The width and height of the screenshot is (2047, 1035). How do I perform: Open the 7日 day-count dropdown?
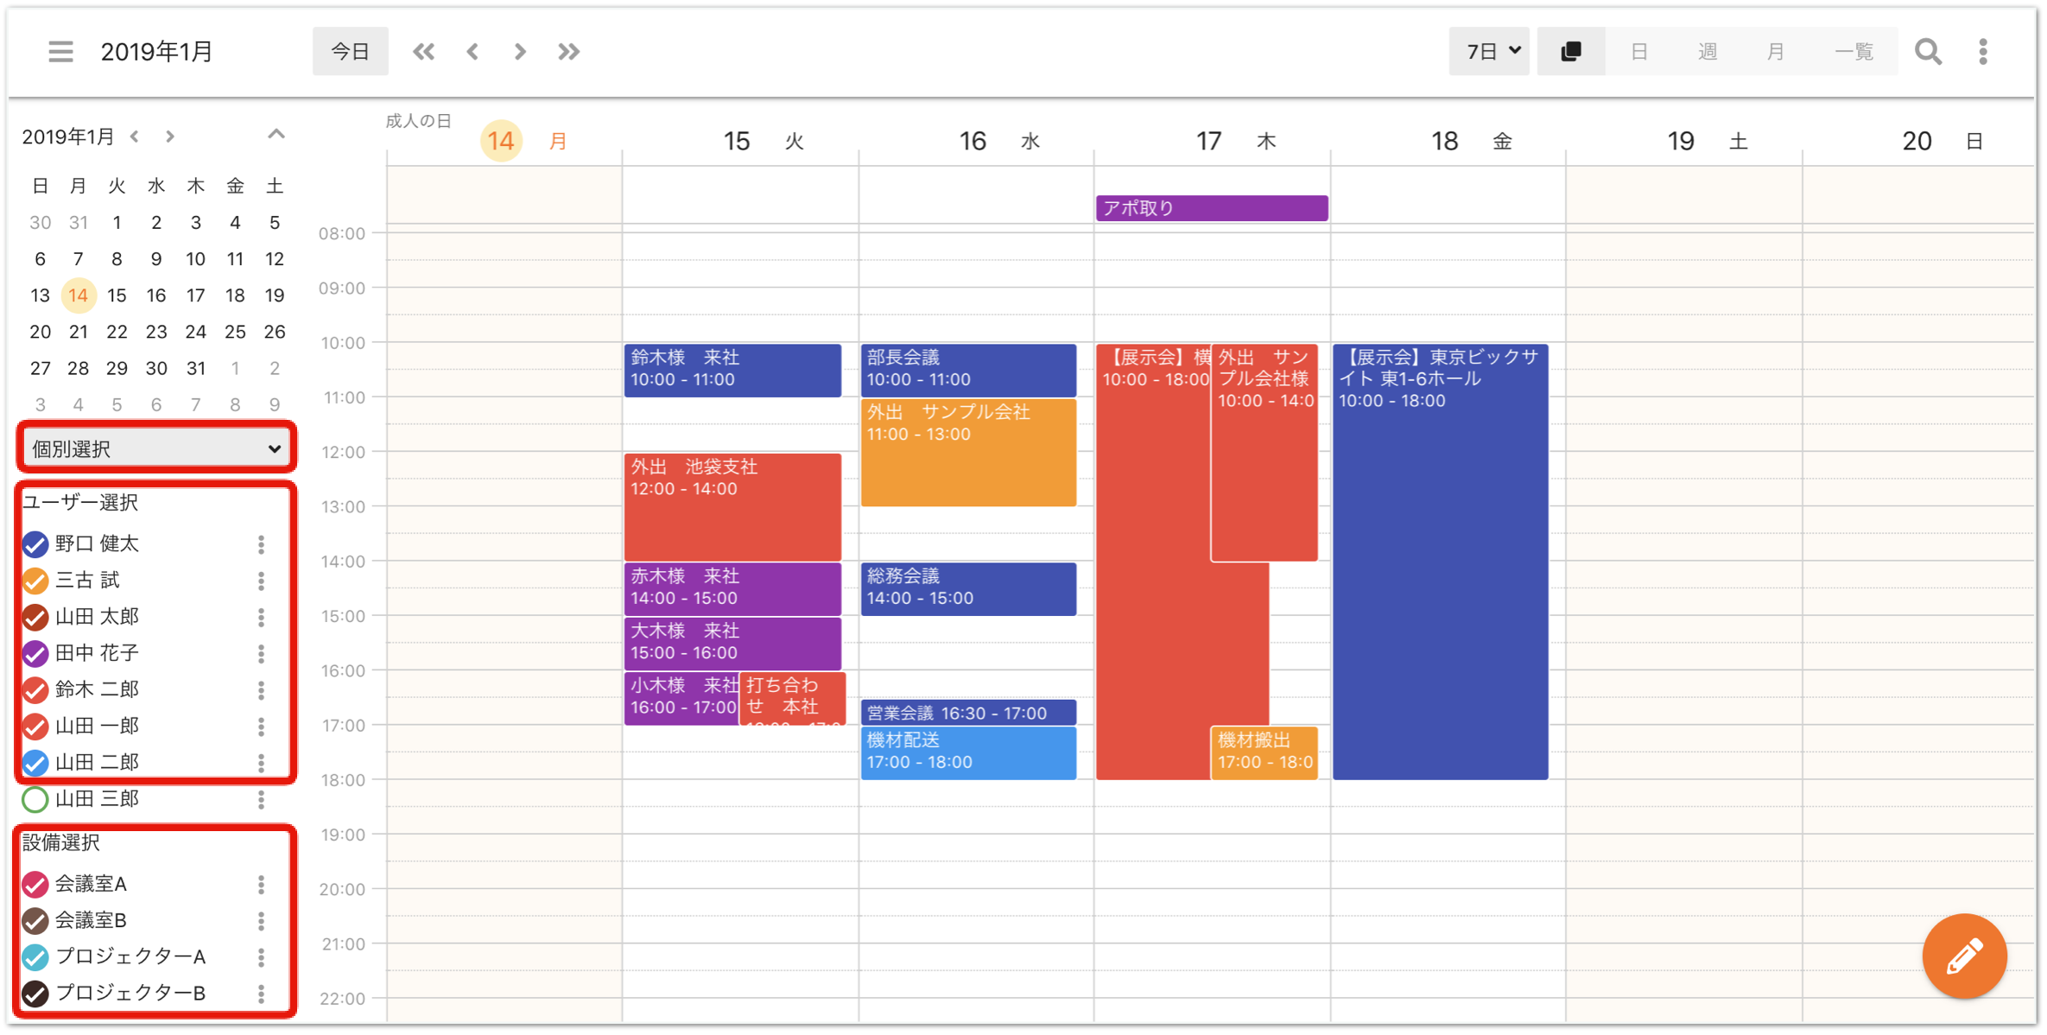point(1489,52)
